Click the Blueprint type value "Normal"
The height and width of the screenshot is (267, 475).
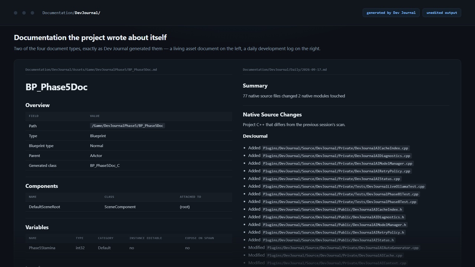point(96,146)
